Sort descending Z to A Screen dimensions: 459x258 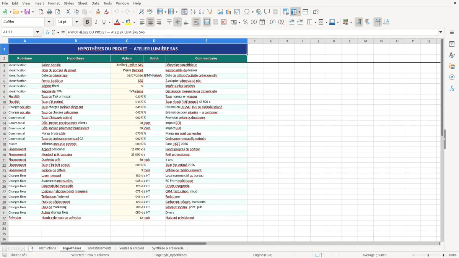pos(201,12)
